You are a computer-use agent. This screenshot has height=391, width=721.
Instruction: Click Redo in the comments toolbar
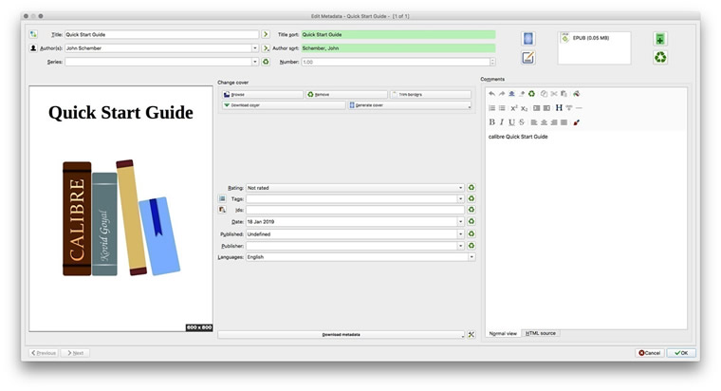pos(502,94)
